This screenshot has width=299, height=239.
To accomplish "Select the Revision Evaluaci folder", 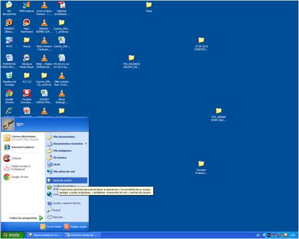I will click(201, 168).
